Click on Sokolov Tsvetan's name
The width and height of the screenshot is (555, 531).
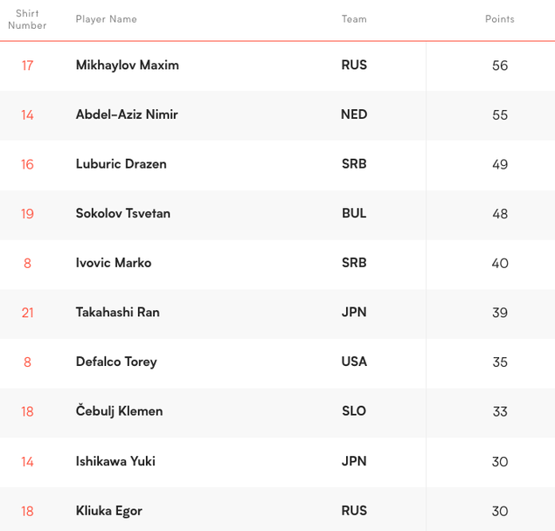[122, 214]
